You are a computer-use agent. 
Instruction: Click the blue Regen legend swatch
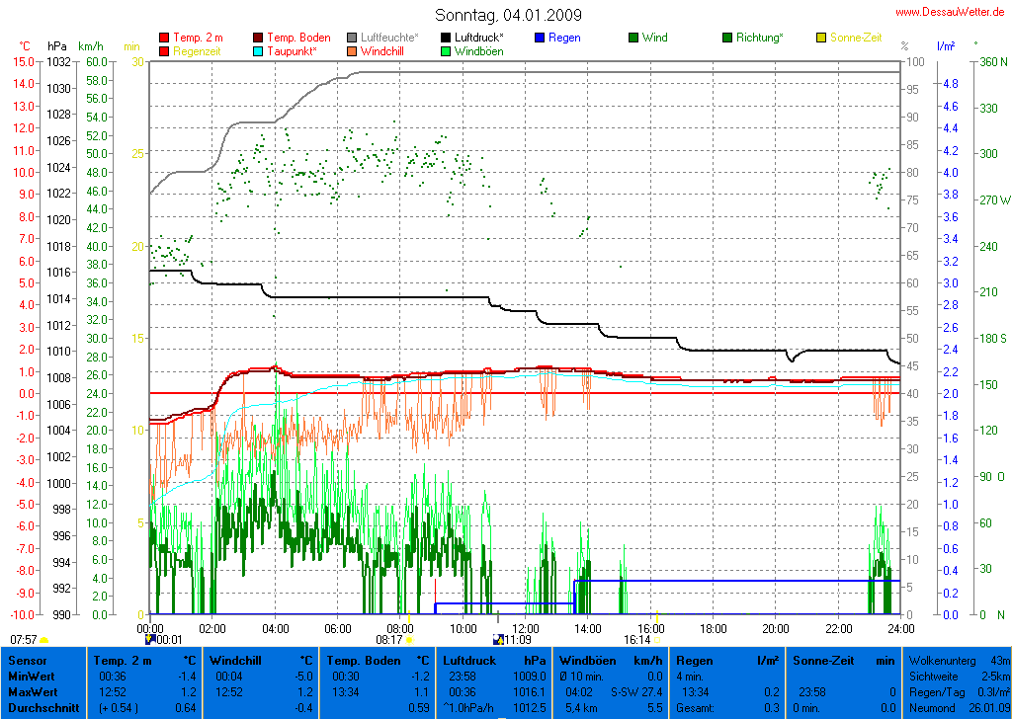540,39
